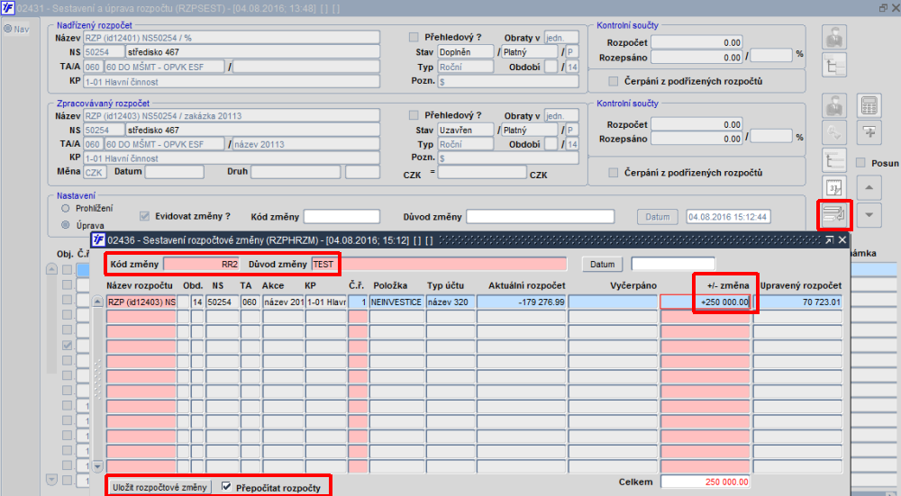Click Aktuální rozpočet value -179 276.99
901x496 pixels.
pos(521,302)
